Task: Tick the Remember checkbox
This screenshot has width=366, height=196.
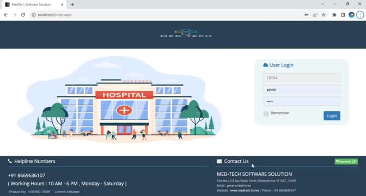Action: [x=266, y=114]
